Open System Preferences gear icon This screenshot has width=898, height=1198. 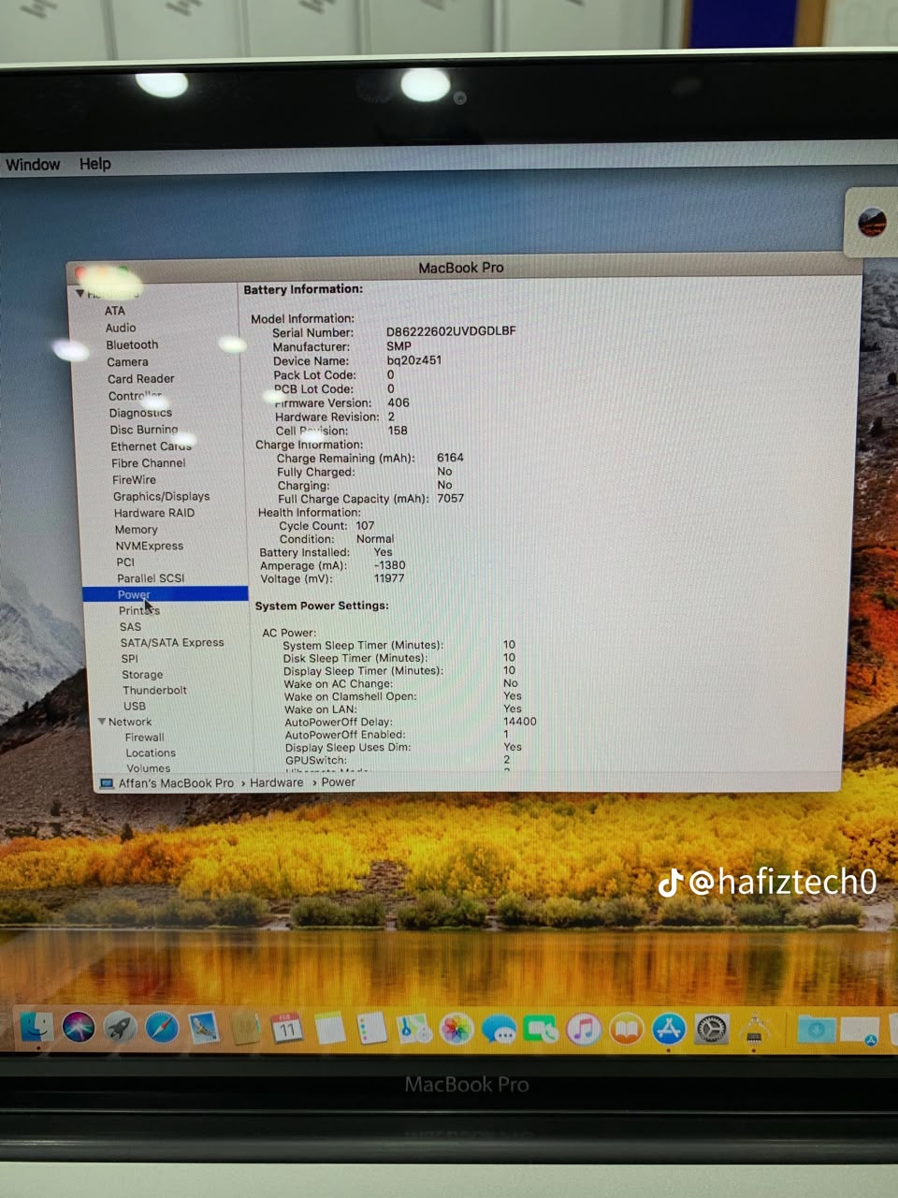click(x=712, y=1030)
